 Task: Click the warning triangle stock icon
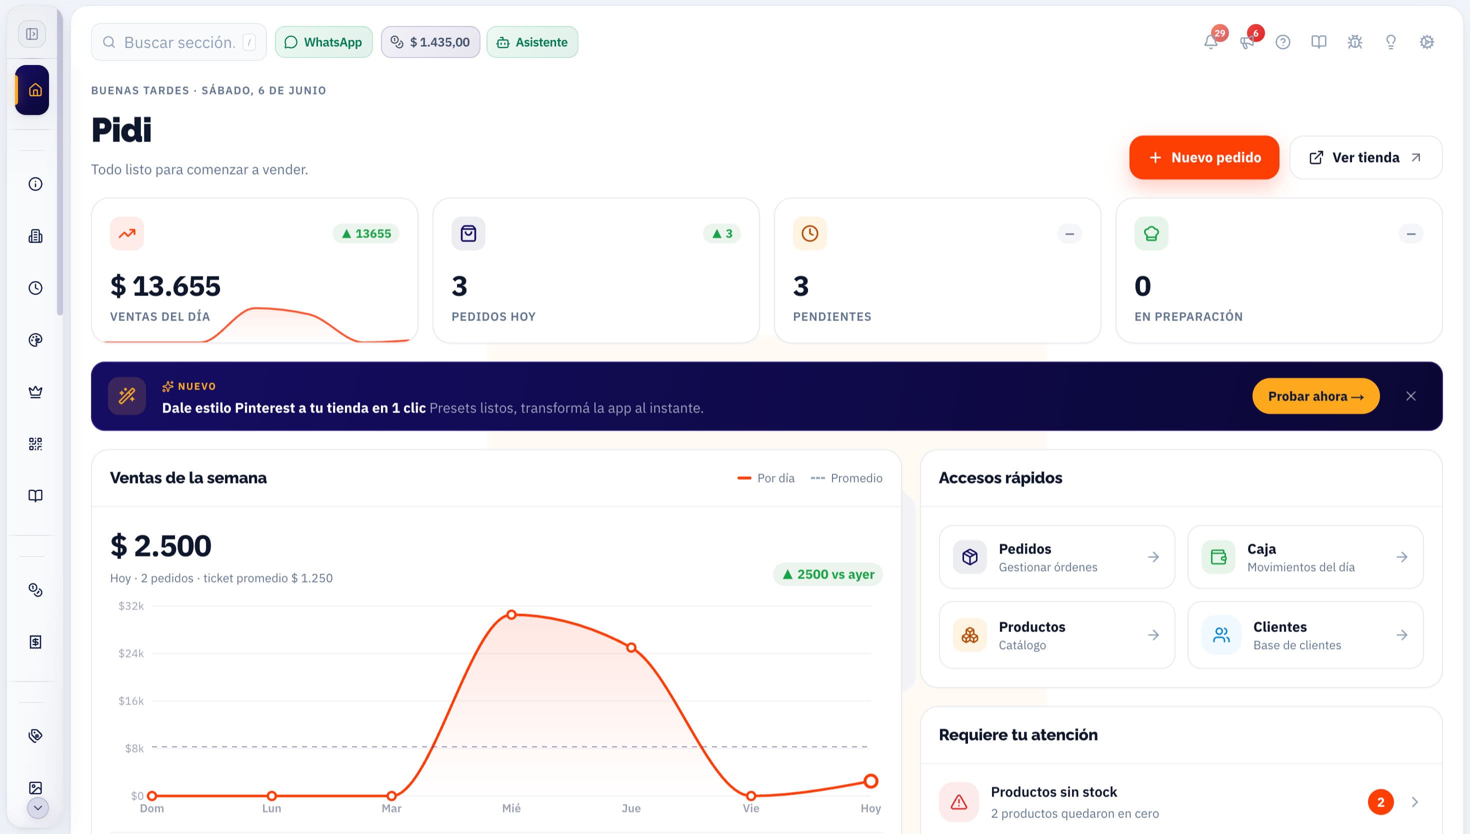click(958, 802)
